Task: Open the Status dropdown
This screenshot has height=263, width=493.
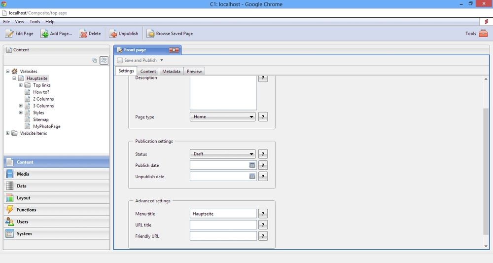Action: (x=223, y=154)
